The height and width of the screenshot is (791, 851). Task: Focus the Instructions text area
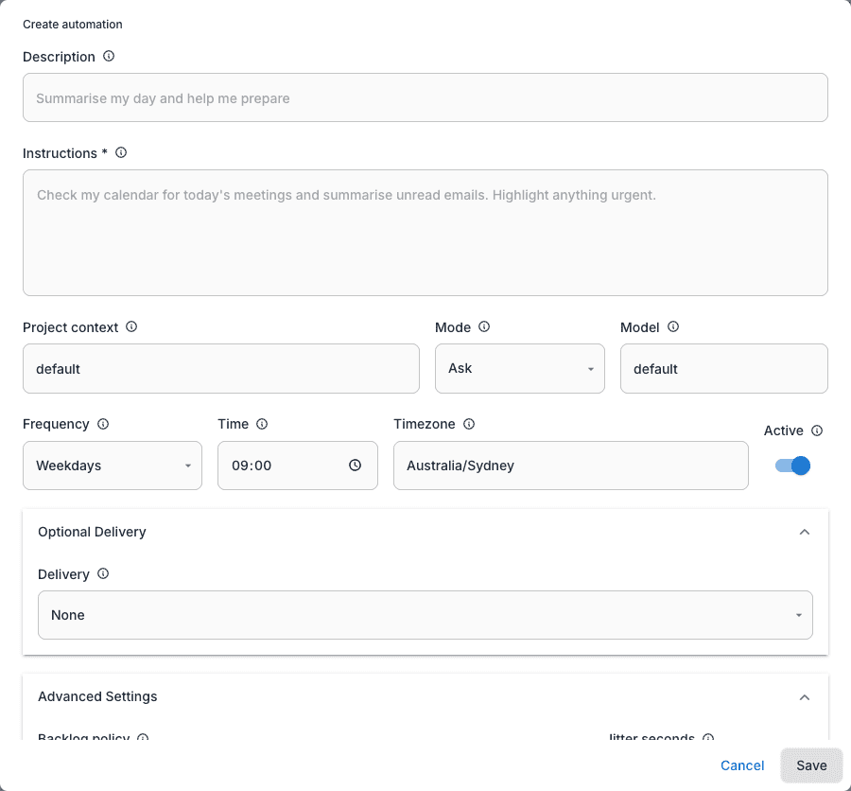pyautogui.click(x=425, y=233)
